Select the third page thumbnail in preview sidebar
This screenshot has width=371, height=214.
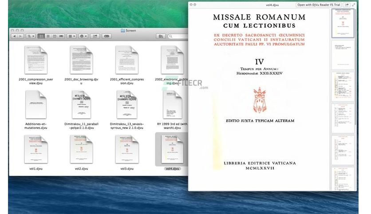[343, 86]
